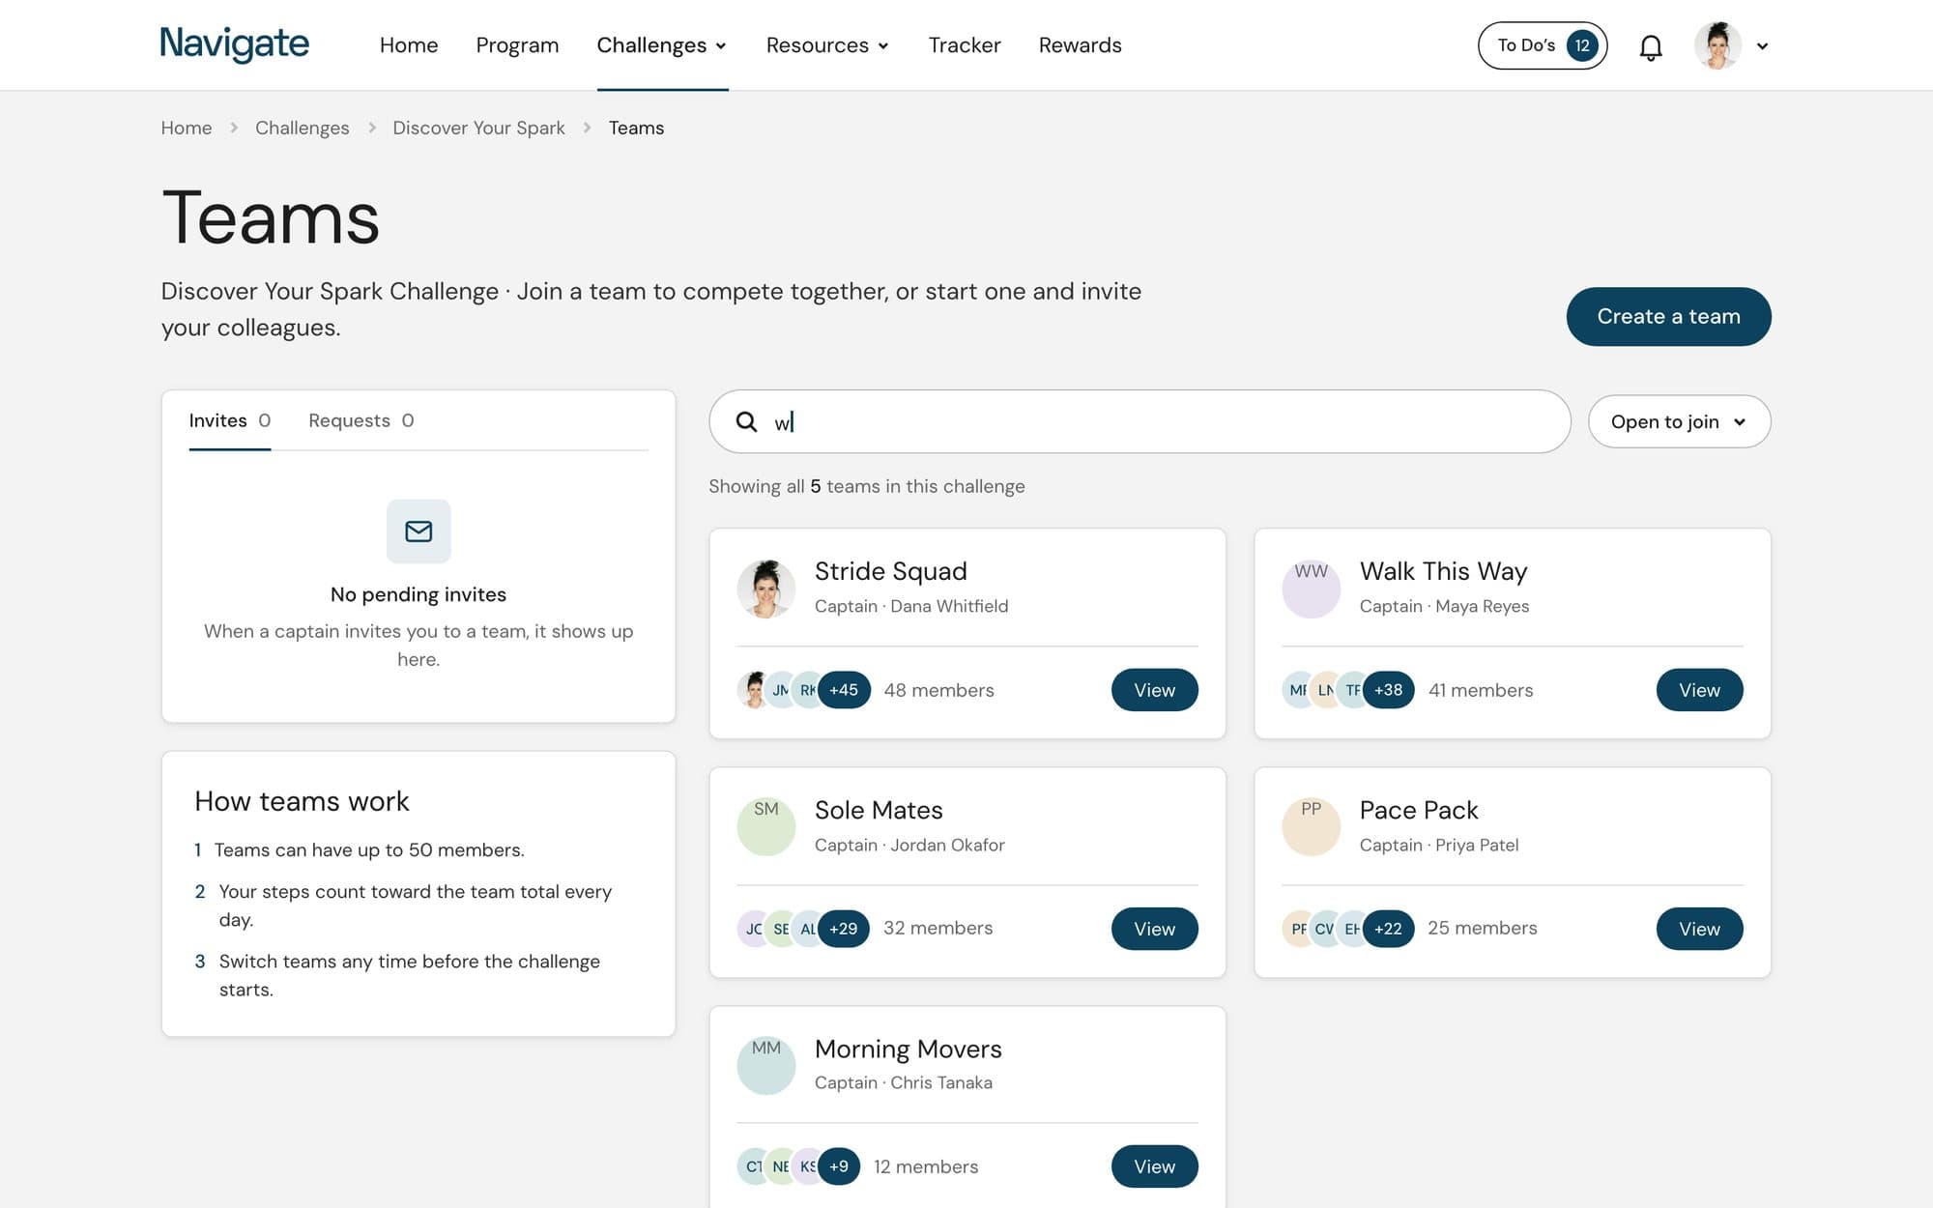This screenshot has width=1933, height=1208.
Task: View the Morning Movers team
Action: [x=1154, y=1166]
